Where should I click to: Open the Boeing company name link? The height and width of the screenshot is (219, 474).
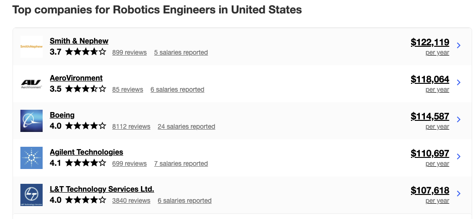coord(62,115)
